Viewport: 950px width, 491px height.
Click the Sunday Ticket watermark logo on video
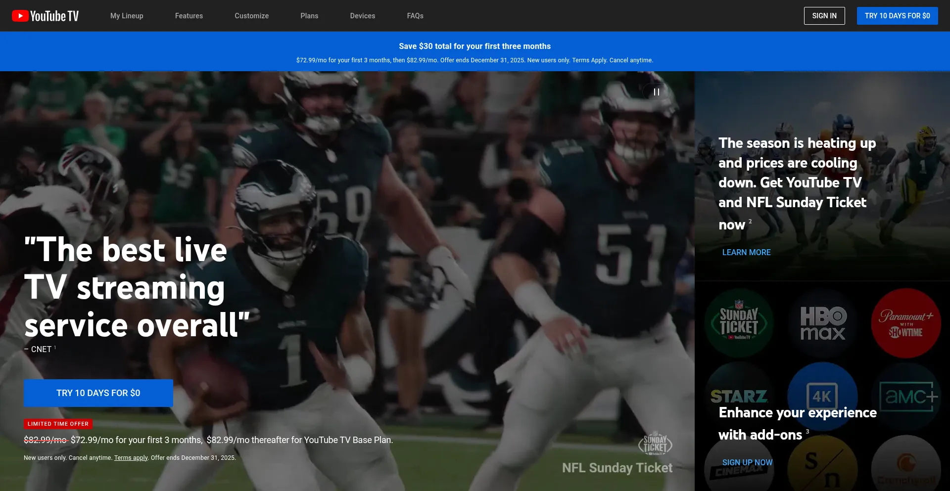point(655,444)
